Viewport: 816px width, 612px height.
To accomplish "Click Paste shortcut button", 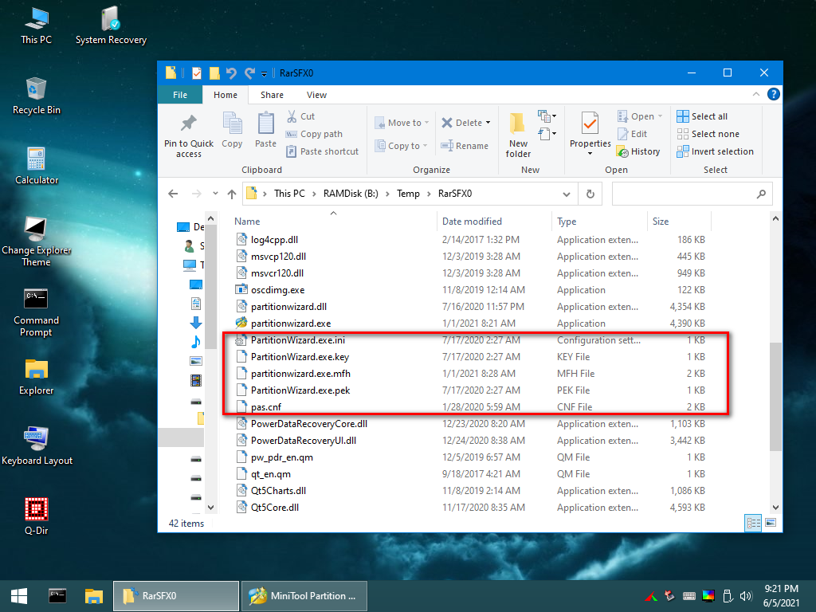I will click(323, 151).
